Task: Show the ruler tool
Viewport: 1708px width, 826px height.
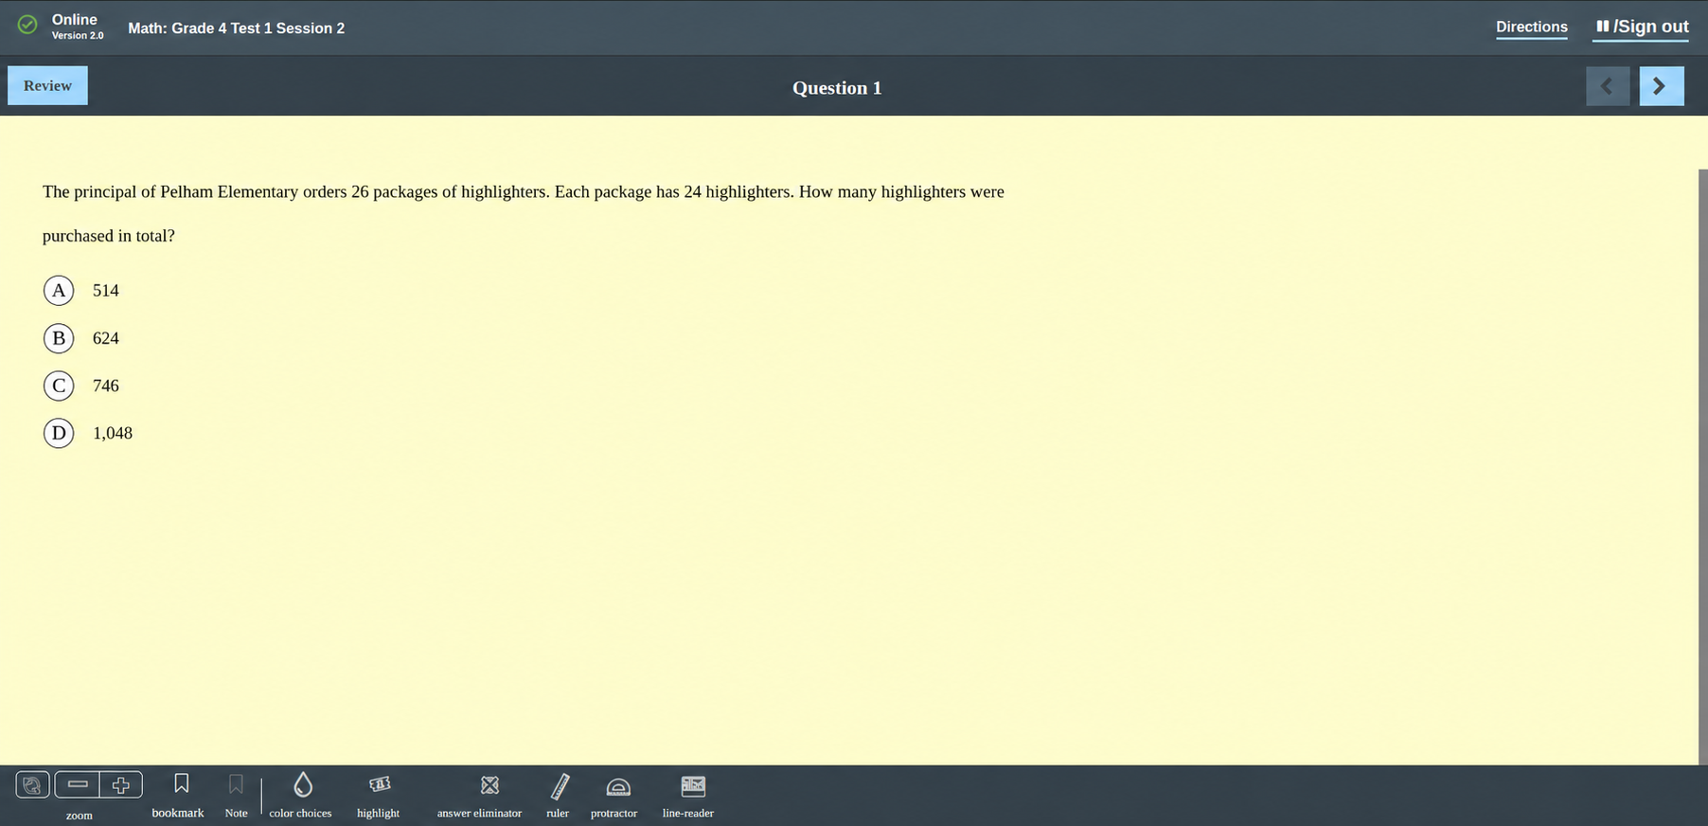Action: point(559,794)
